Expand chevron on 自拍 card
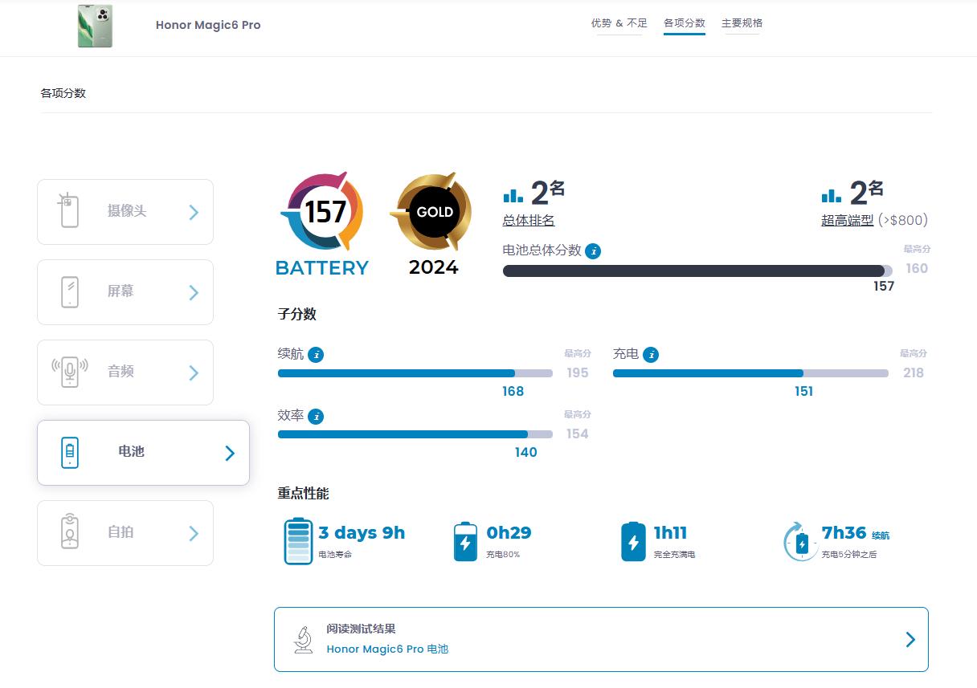Screen dimensions: 977x688 pyautogui.click(x=194, y=533)
